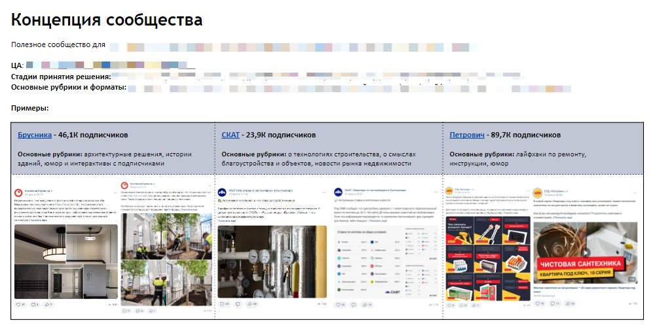This screenshot has height=333, width=655.
Task: Open comments on Чистовая сантехника video post
Action: [555, 304]
